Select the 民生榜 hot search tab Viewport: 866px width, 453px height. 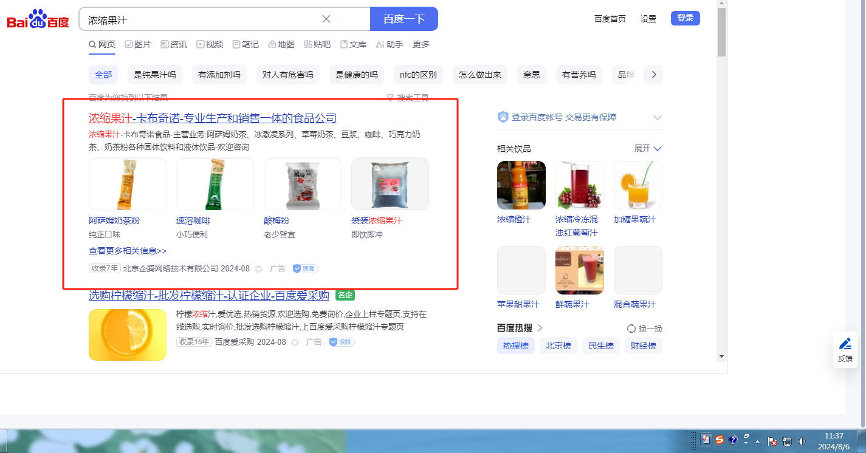601,346
